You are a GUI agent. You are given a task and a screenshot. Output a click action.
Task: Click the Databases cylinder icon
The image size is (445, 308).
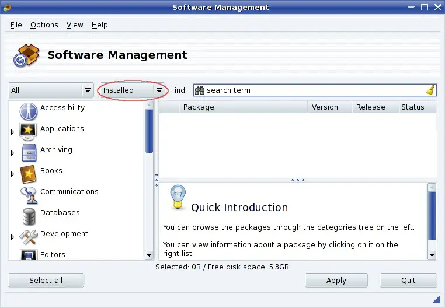coord(29,216)
